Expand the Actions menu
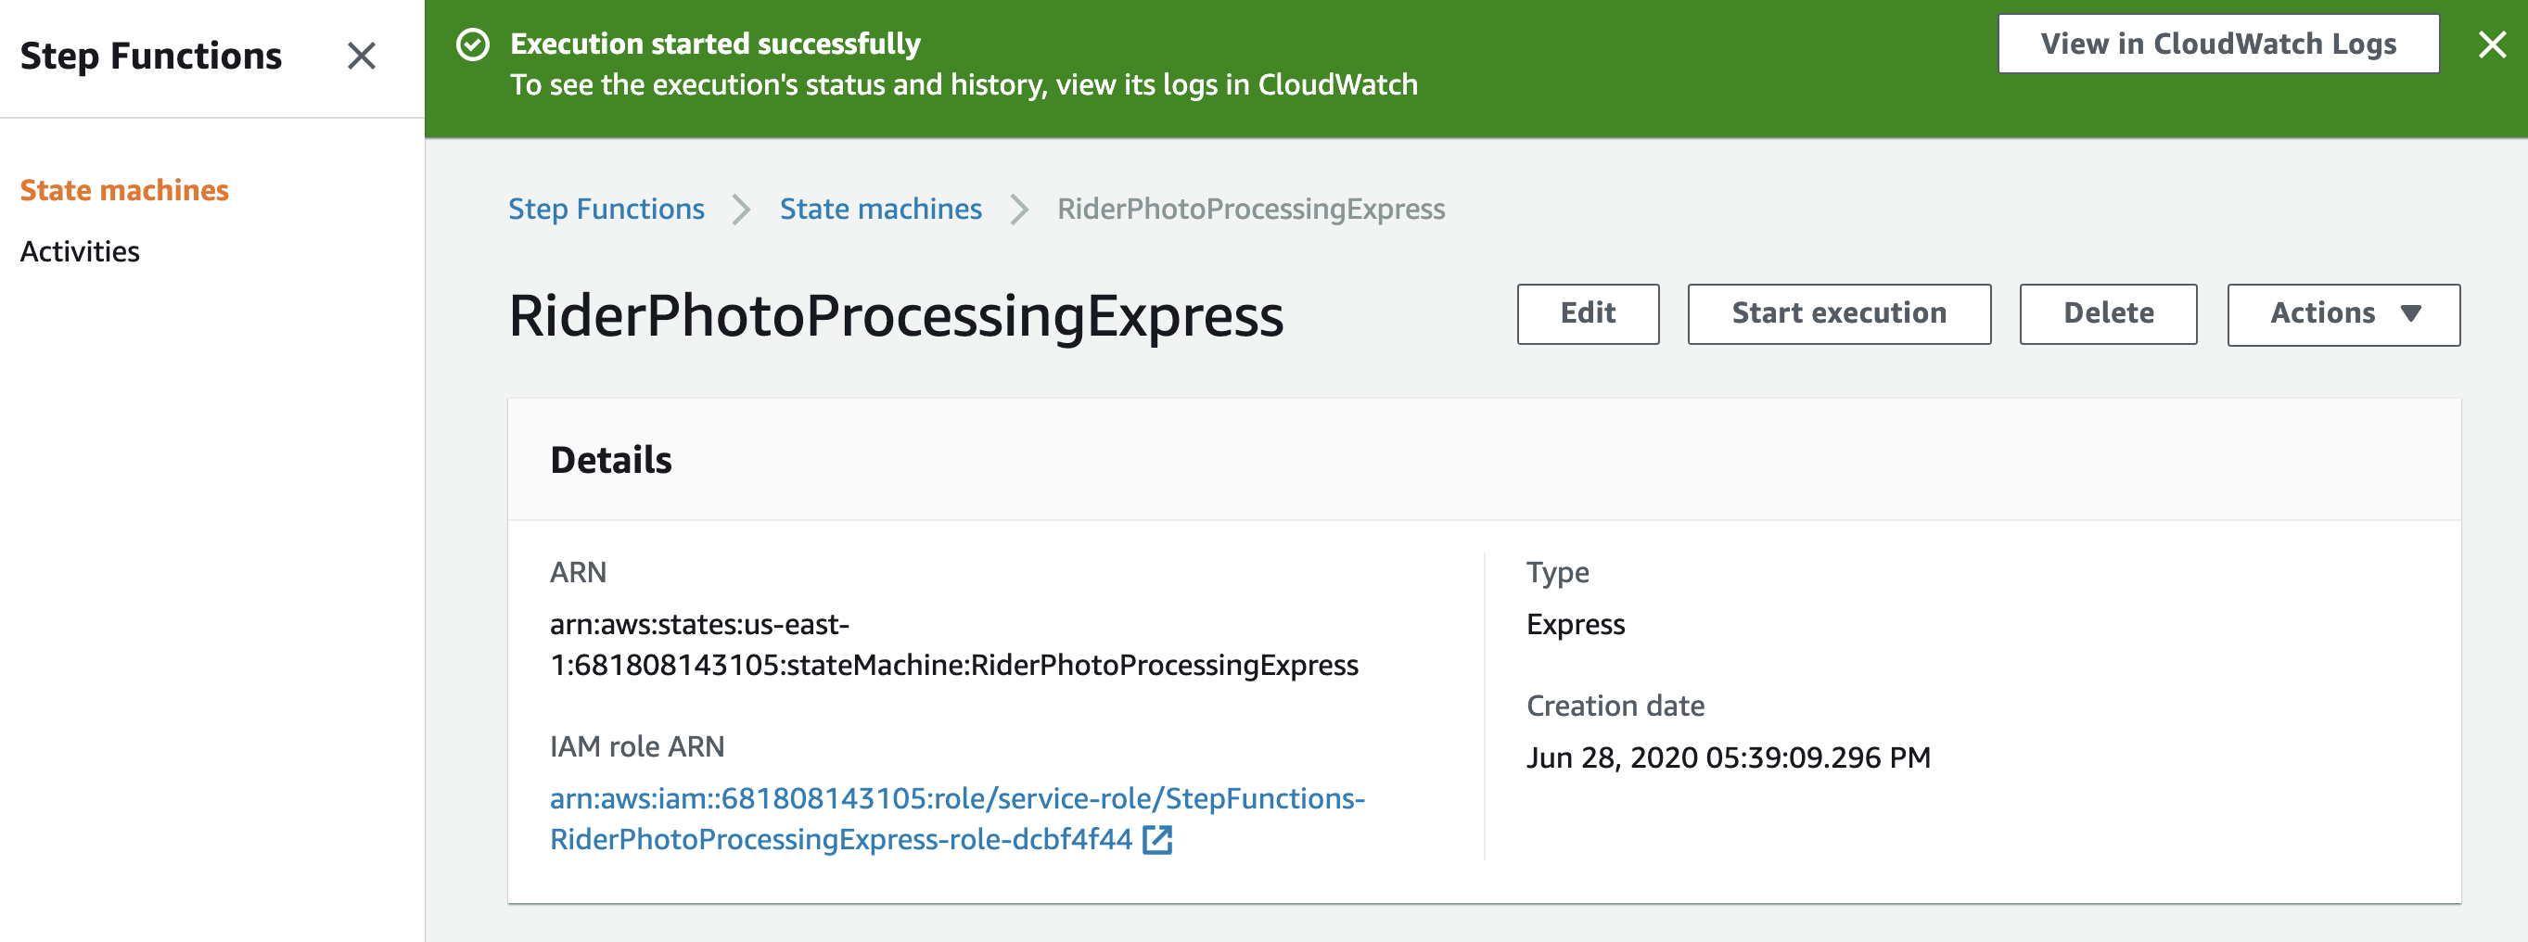The height and width of the screenshot is (942, 2528). (2343, 314)
